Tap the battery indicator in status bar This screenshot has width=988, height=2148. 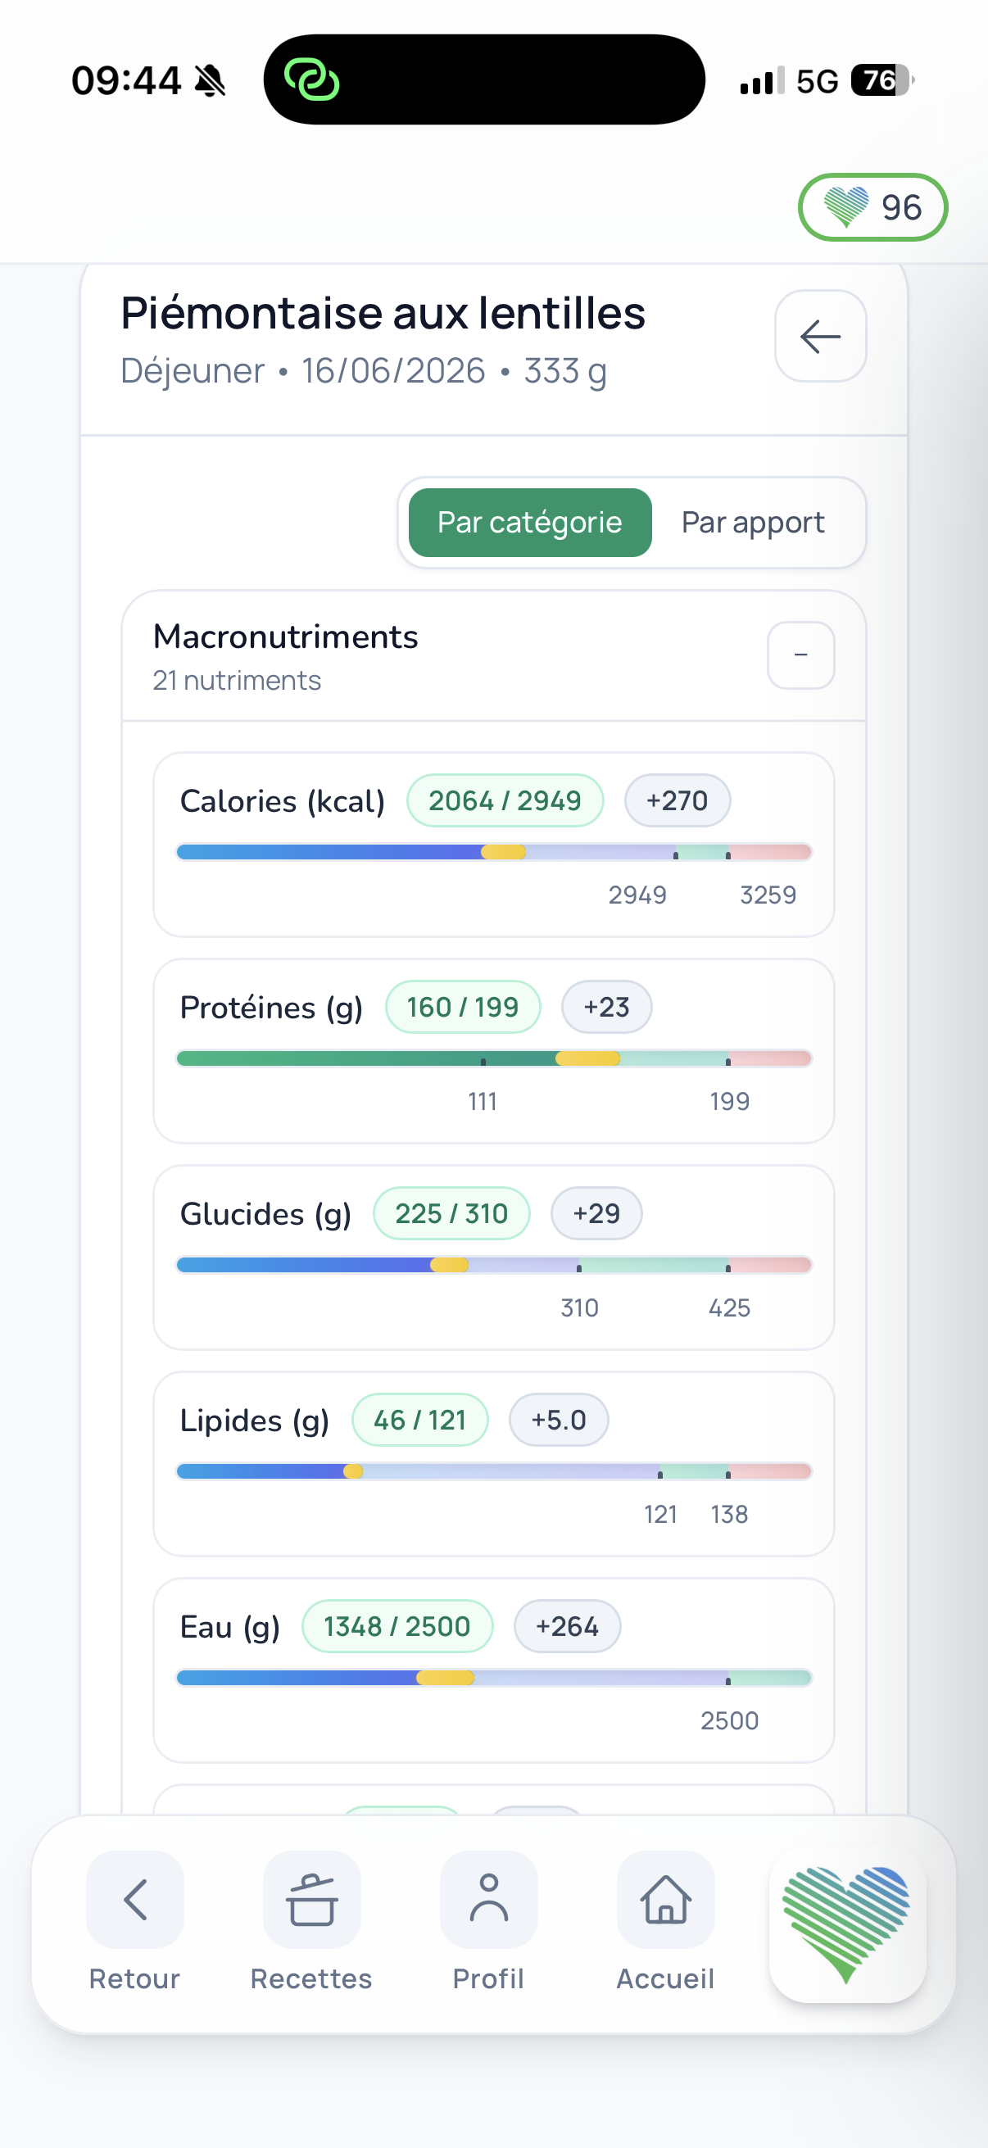pyautogui.click(x=883, y=80)
